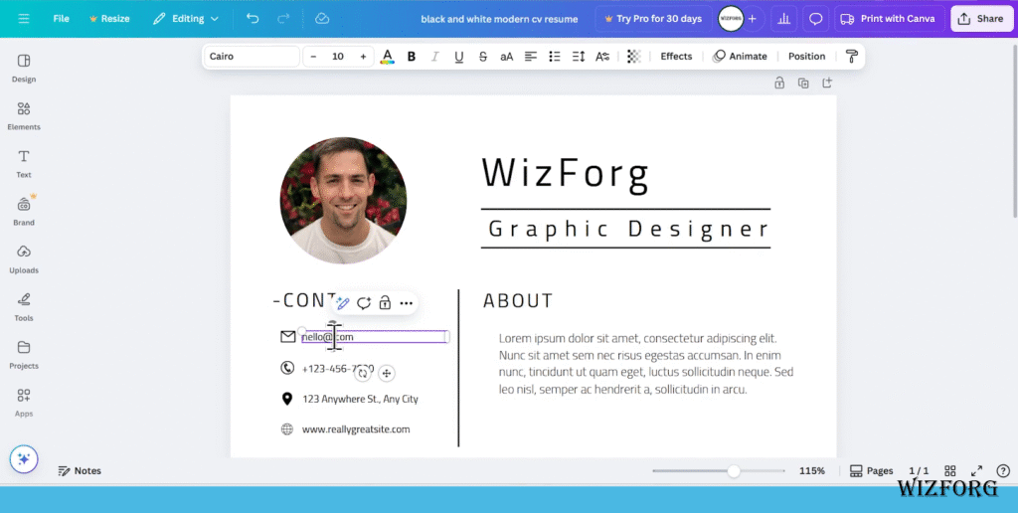The height and width of the screenshot is (513, 1018).
Task: Open the Notes panel
Action: pyautogui.click(x=80, y=471)
